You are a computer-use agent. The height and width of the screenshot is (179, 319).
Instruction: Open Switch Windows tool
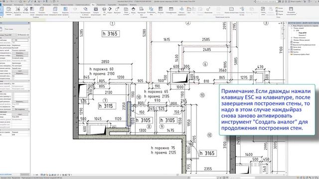263,11
